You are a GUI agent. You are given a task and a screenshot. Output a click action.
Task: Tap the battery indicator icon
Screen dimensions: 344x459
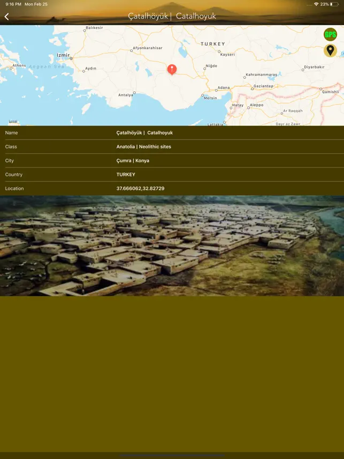coord(334,4)
